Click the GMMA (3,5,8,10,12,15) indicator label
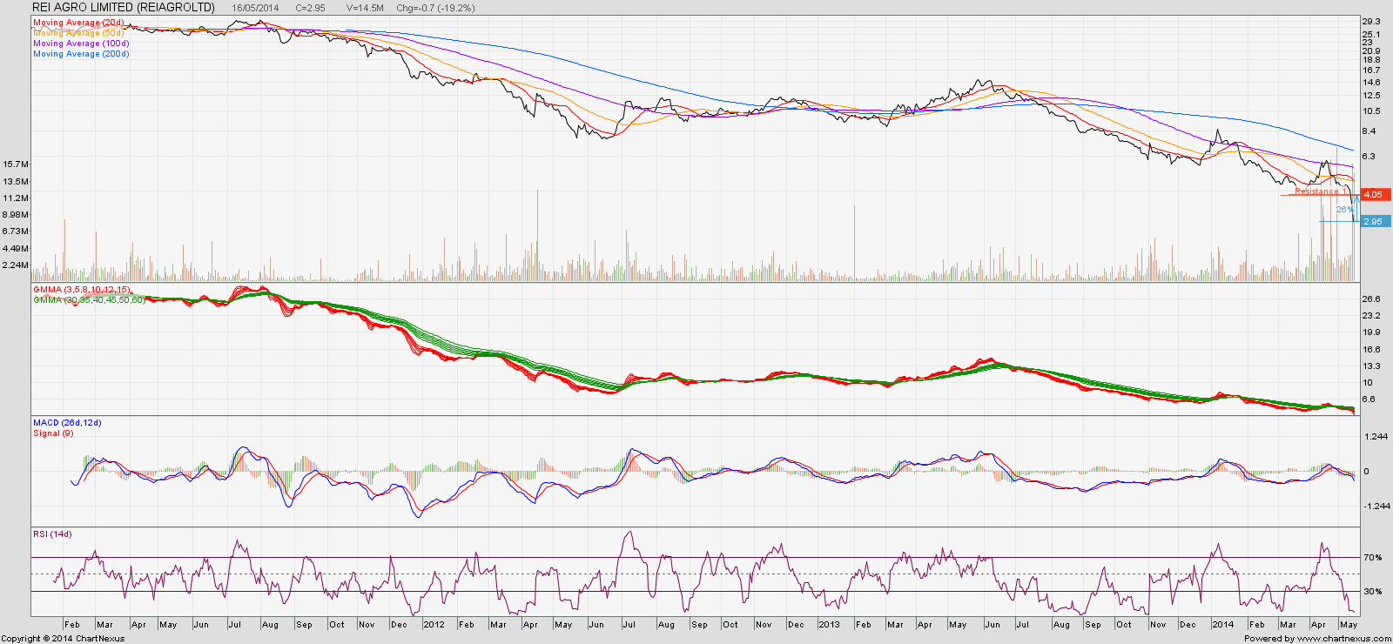The height and width of the screenshot is (644, 1393). [82, 289]
